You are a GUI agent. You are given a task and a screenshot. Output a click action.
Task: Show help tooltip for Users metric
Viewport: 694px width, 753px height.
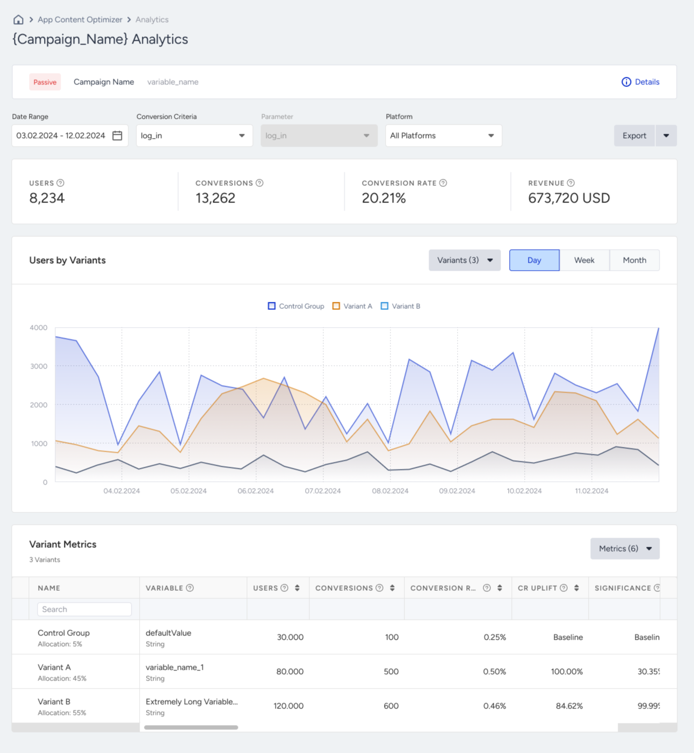61,183
